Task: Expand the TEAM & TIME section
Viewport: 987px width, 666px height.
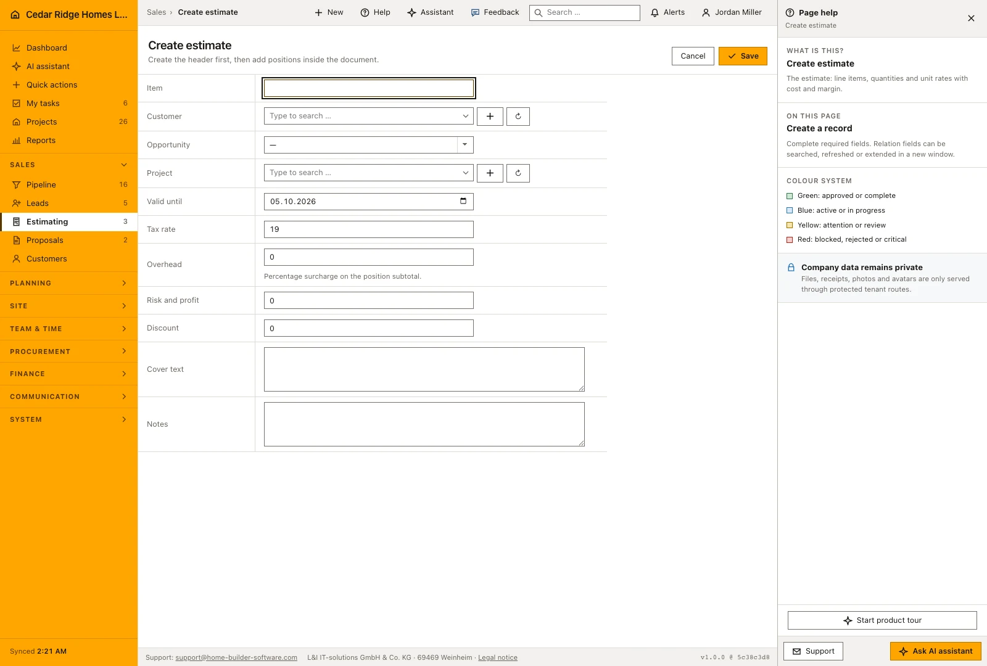Action: [x=68, y=329]
